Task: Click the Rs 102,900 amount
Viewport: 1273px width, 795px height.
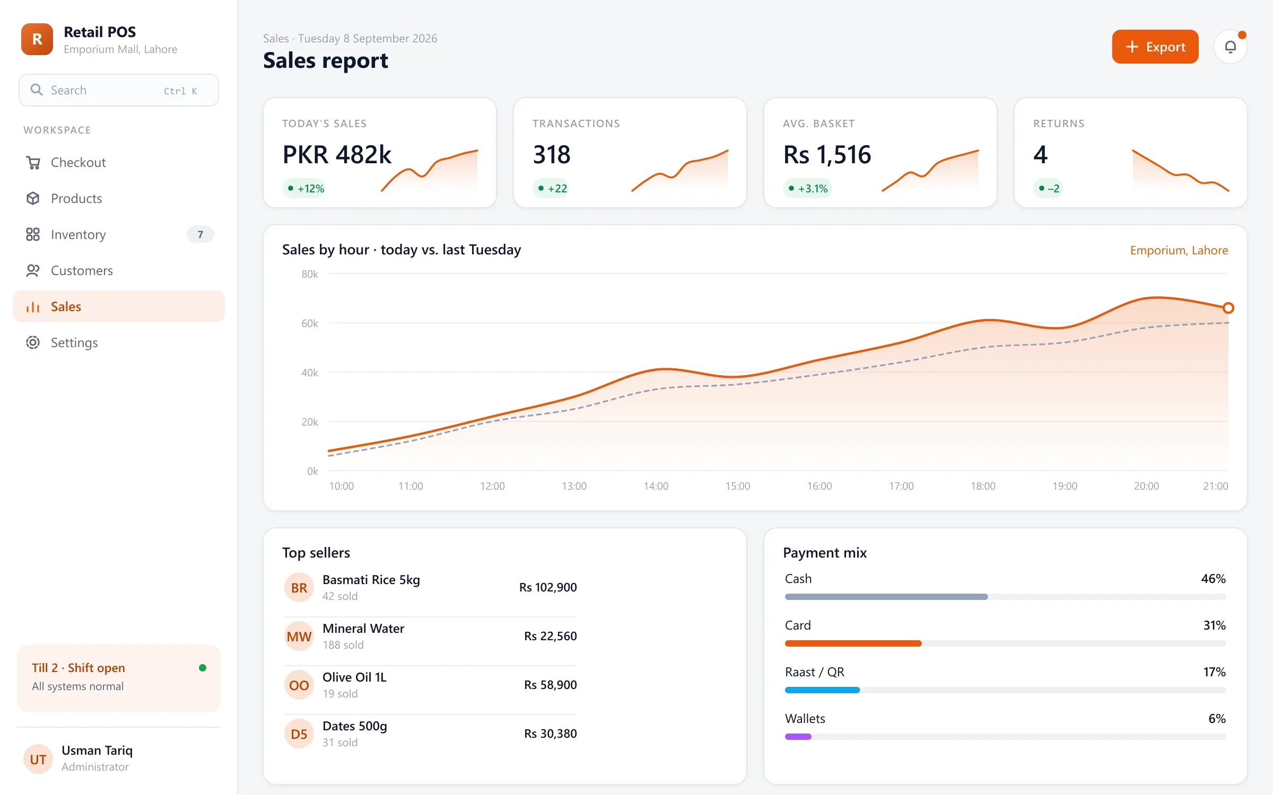Action: pos(548,587)
